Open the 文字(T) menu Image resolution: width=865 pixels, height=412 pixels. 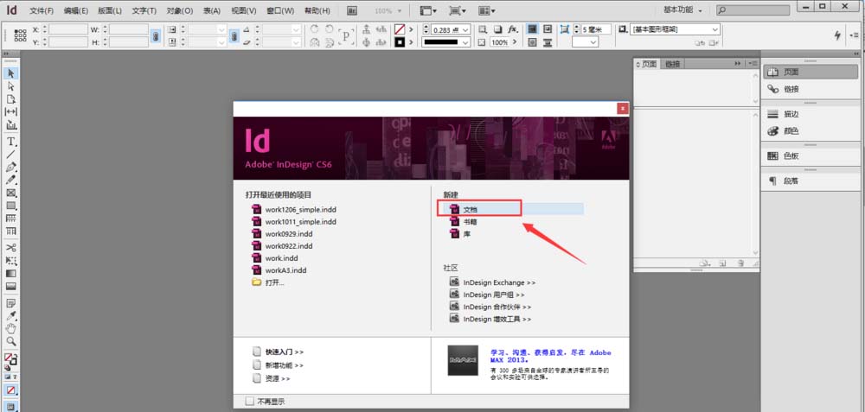click(144, 10)
